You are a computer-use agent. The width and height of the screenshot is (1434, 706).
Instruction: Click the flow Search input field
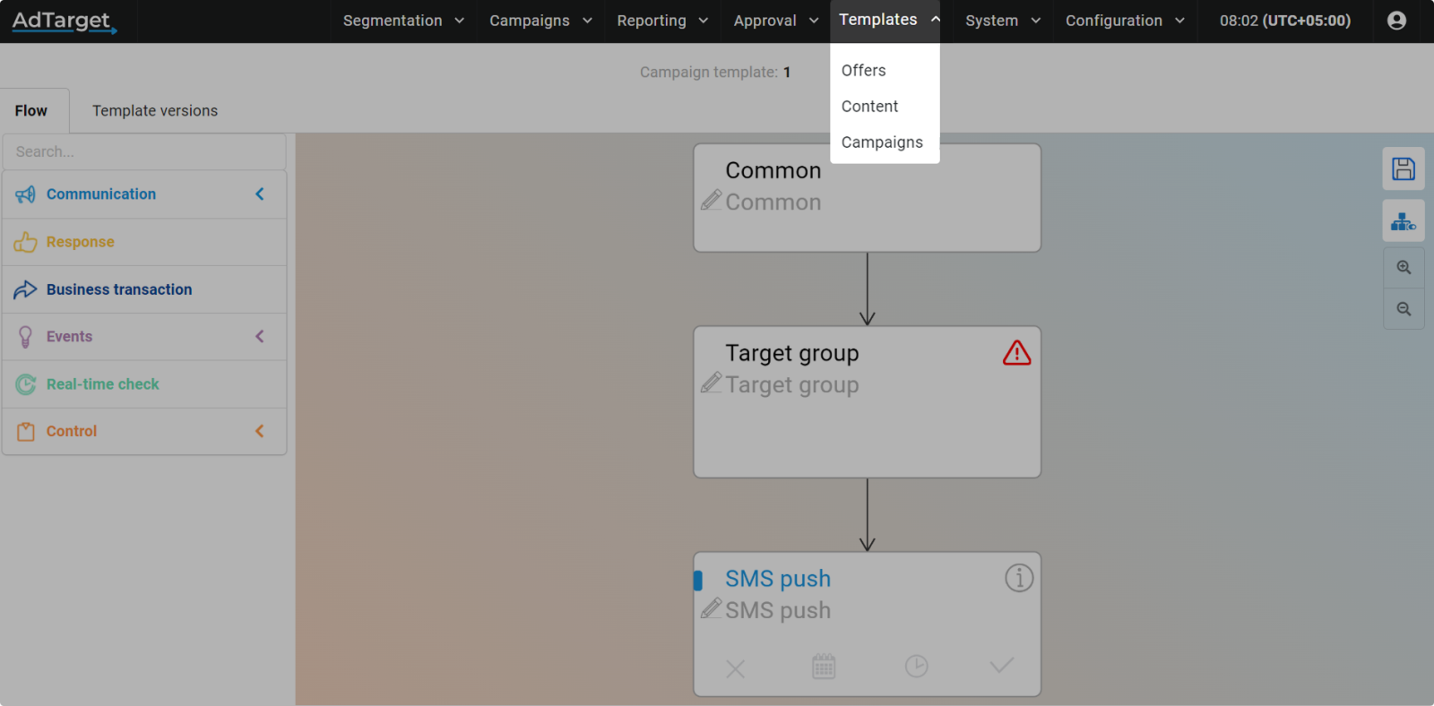click(x=143, y=152)
